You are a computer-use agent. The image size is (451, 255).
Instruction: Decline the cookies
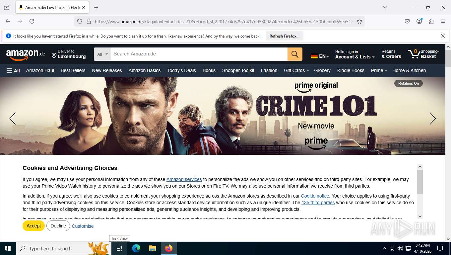click(x=58, y=226)
